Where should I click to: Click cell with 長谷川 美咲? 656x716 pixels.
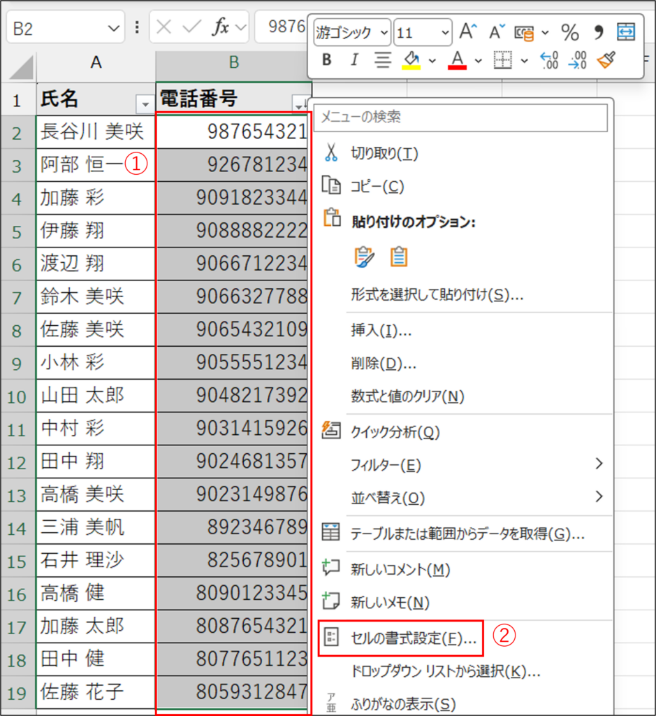96,132
